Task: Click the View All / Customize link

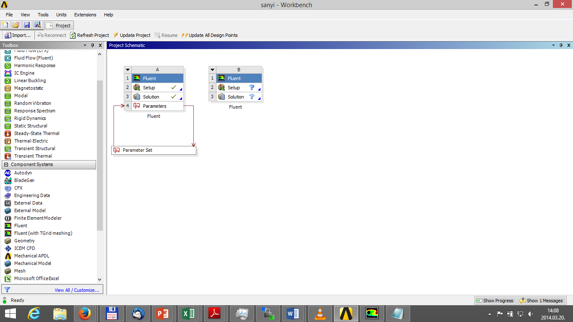Action: click(x=77, y=290)
